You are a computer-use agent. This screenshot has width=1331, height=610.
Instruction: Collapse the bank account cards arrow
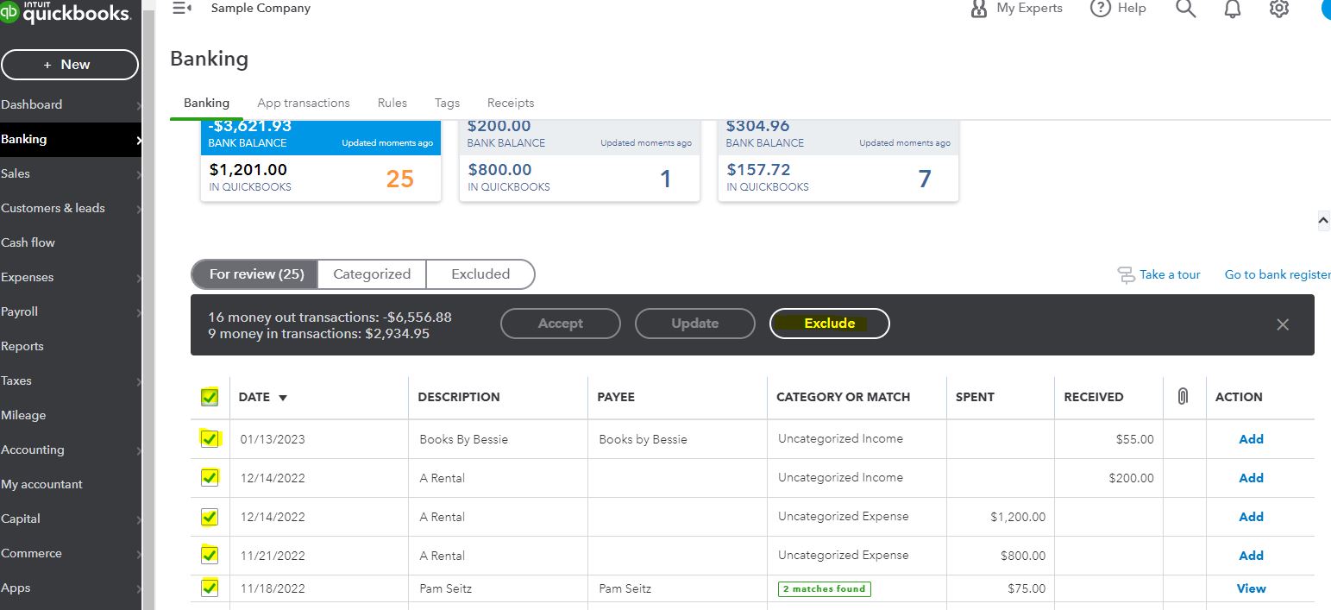pos(1323,221)
